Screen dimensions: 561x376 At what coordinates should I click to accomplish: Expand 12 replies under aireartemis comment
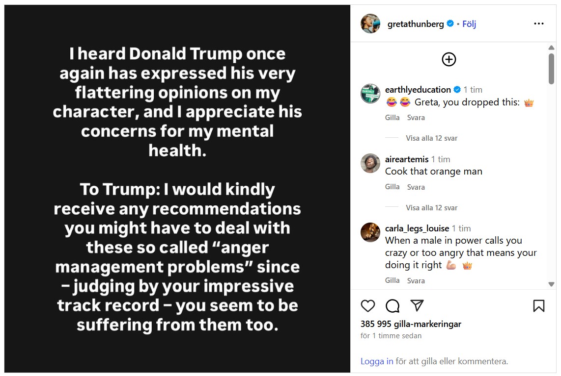click(x=431, y=208)
